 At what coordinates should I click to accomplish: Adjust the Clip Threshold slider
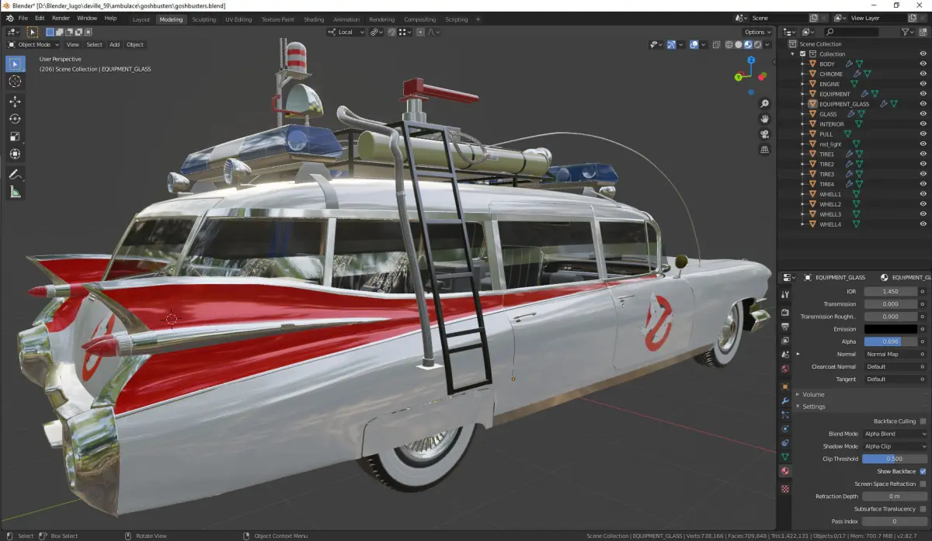coord(895,459)
